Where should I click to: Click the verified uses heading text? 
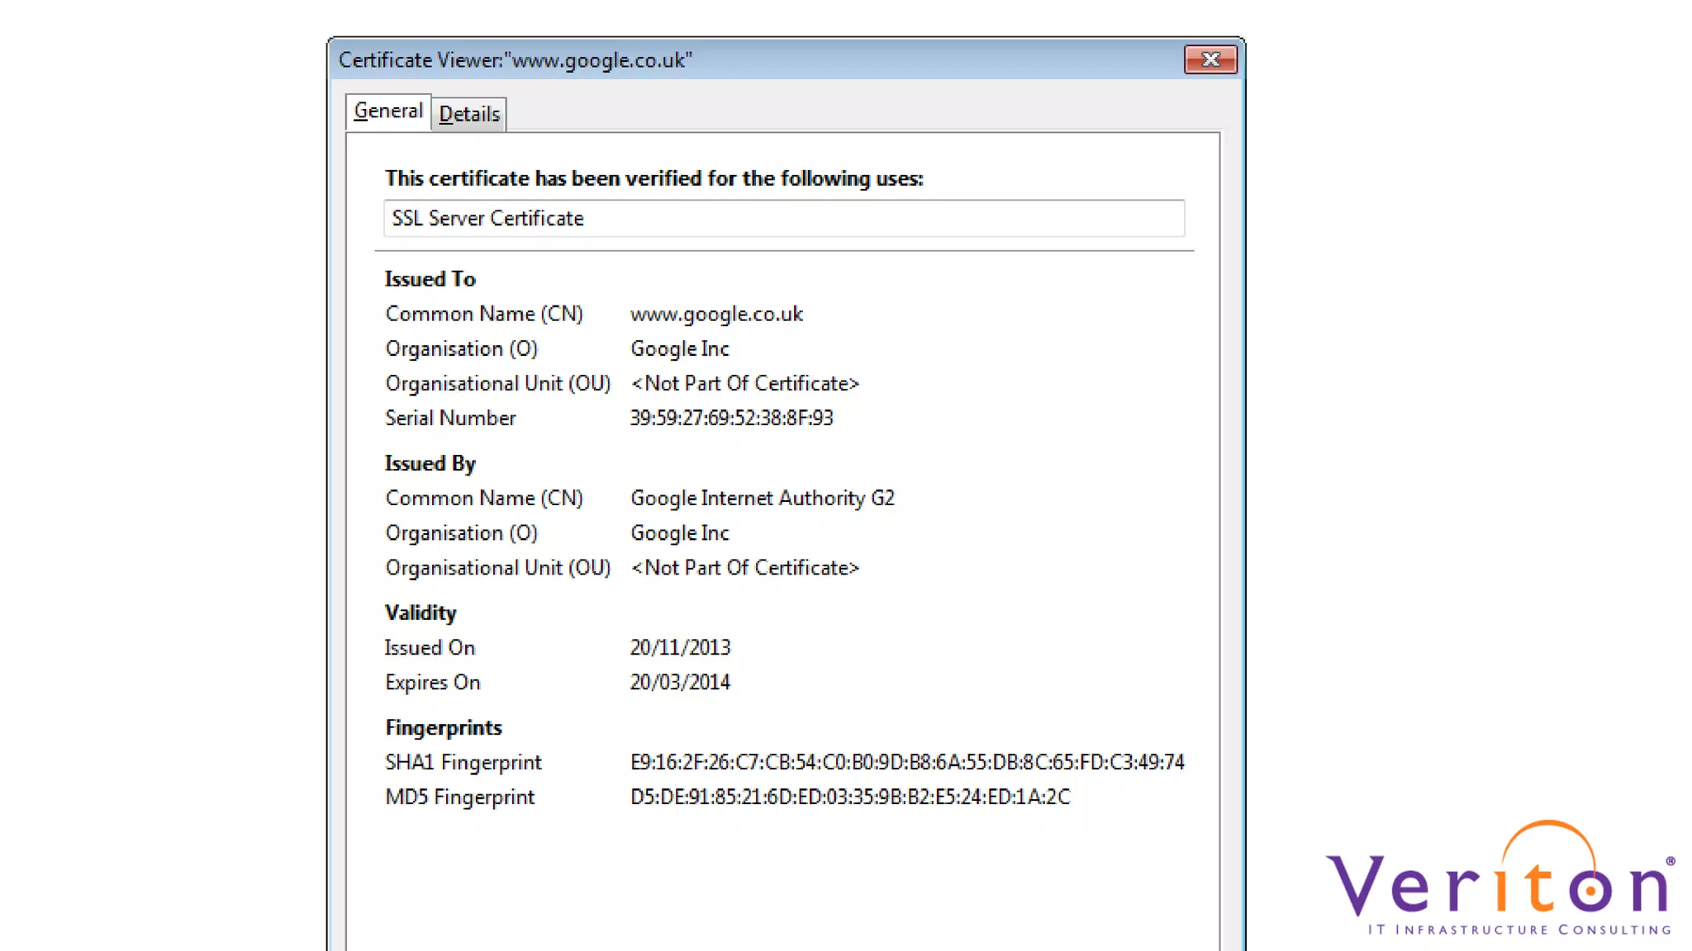tap(654, 178)
